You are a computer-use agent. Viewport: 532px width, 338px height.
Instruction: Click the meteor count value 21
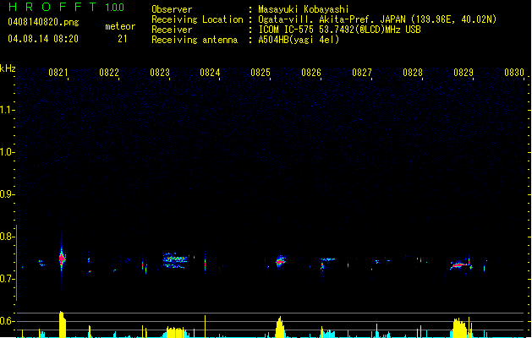tap(123, 39)
